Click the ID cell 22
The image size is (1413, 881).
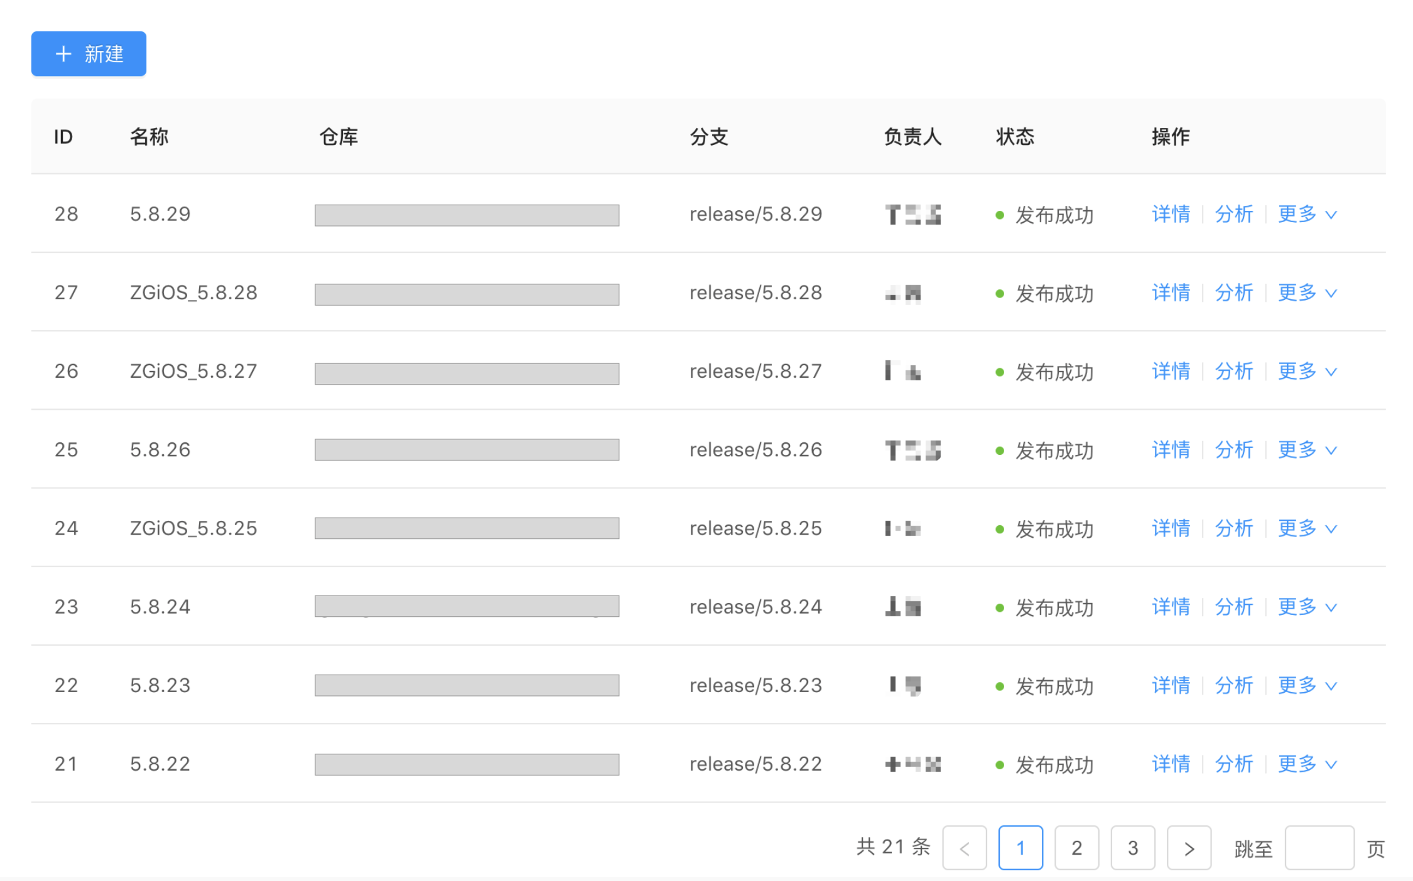[66, 685]
